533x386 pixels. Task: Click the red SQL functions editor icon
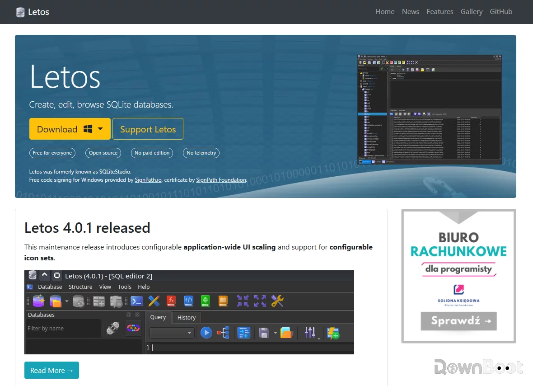(x=171, y=301)
